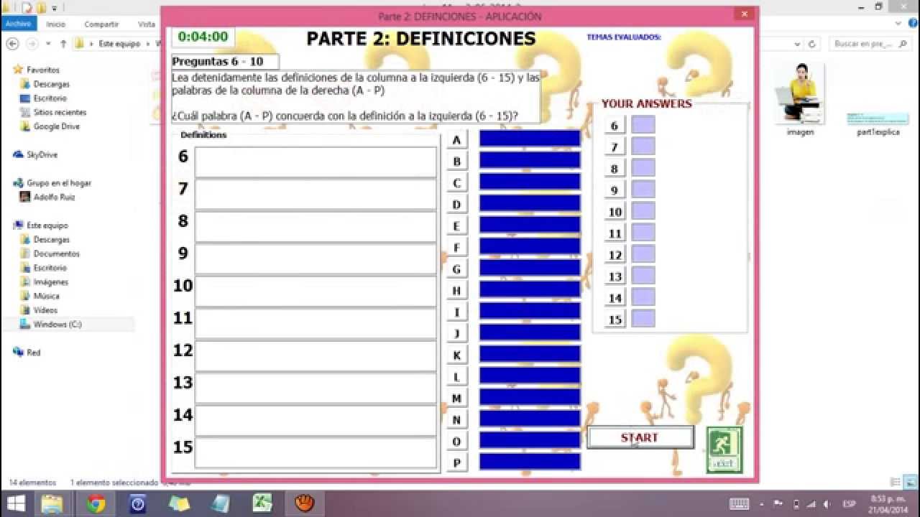Image resolution: width=920 pixels, height=517 pixels.
Task: Select letter E button
Action: pos(456,226)
